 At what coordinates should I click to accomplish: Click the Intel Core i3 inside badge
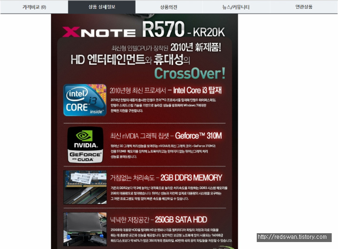point(85,100)
